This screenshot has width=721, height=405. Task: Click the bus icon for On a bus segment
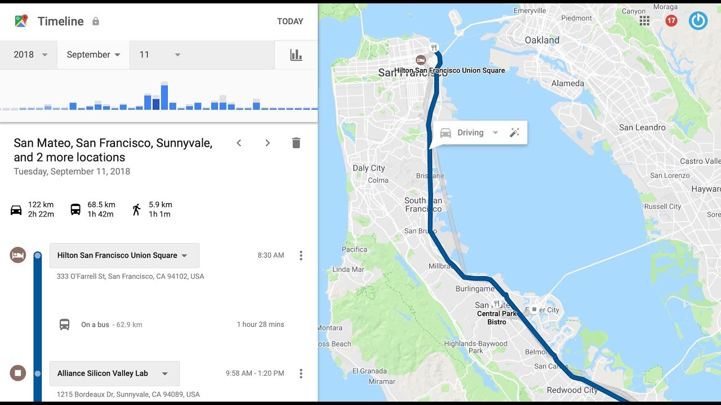65,325
